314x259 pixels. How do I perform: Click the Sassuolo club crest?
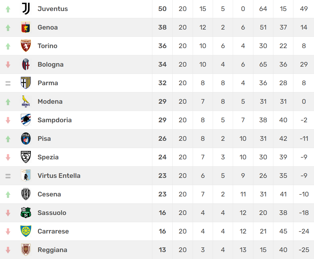(26, 213)
